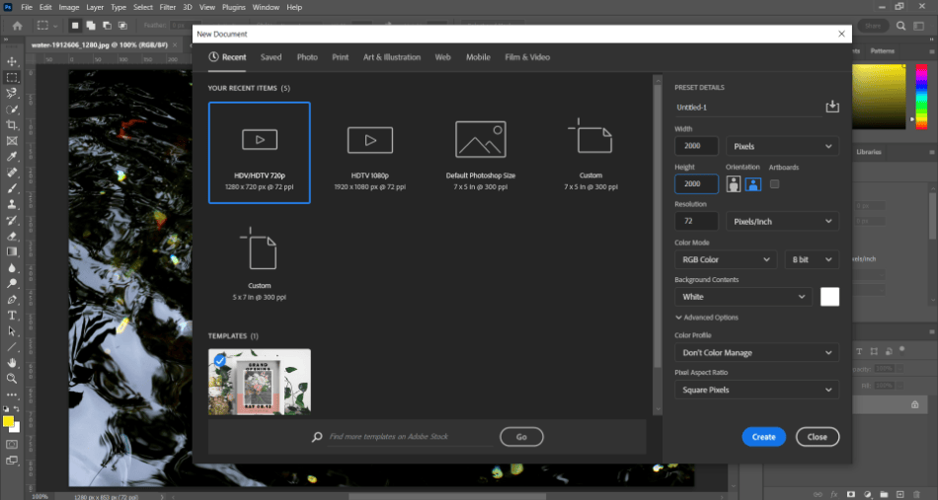
Task: Open the Background Contents White dropdown
Action: [744, 297]
